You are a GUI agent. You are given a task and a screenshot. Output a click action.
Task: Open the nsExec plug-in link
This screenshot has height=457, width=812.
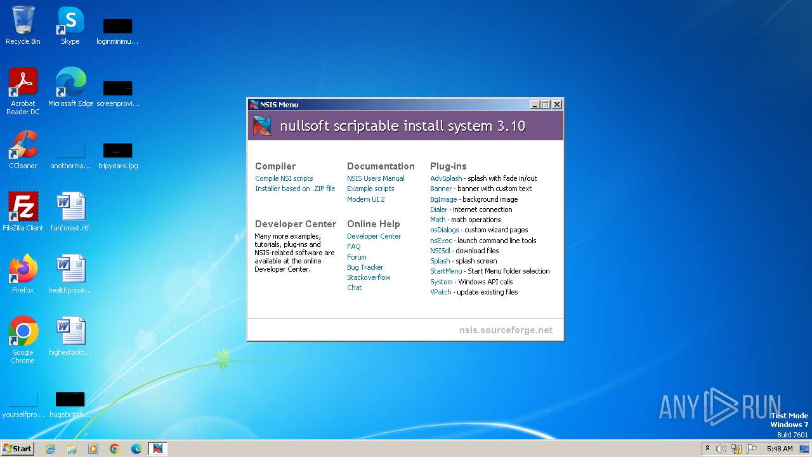coord(441,241)
